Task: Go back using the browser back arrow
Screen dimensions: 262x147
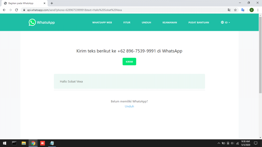Action: coord(4,10)
